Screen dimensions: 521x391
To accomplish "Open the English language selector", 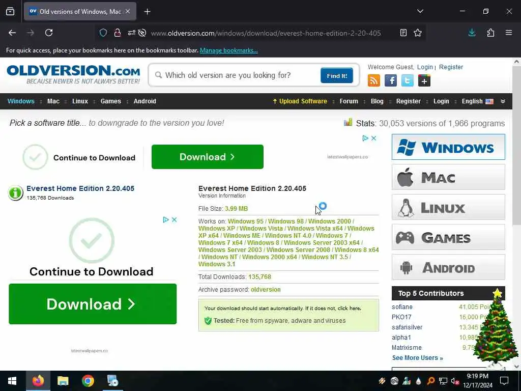I will coord(477,101).
